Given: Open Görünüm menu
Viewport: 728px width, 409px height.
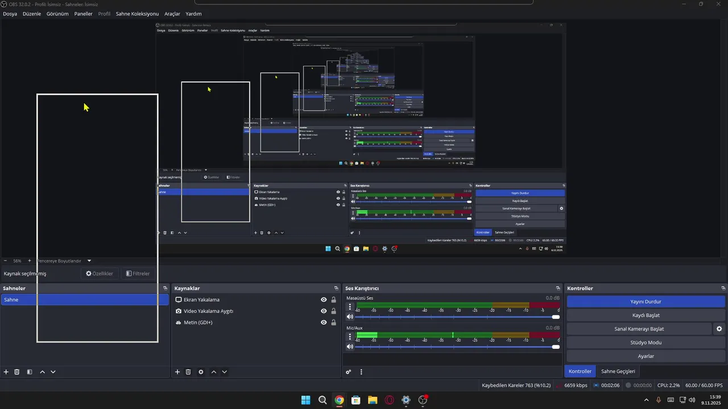Looking at the screenshot, I should coord(57,14).
